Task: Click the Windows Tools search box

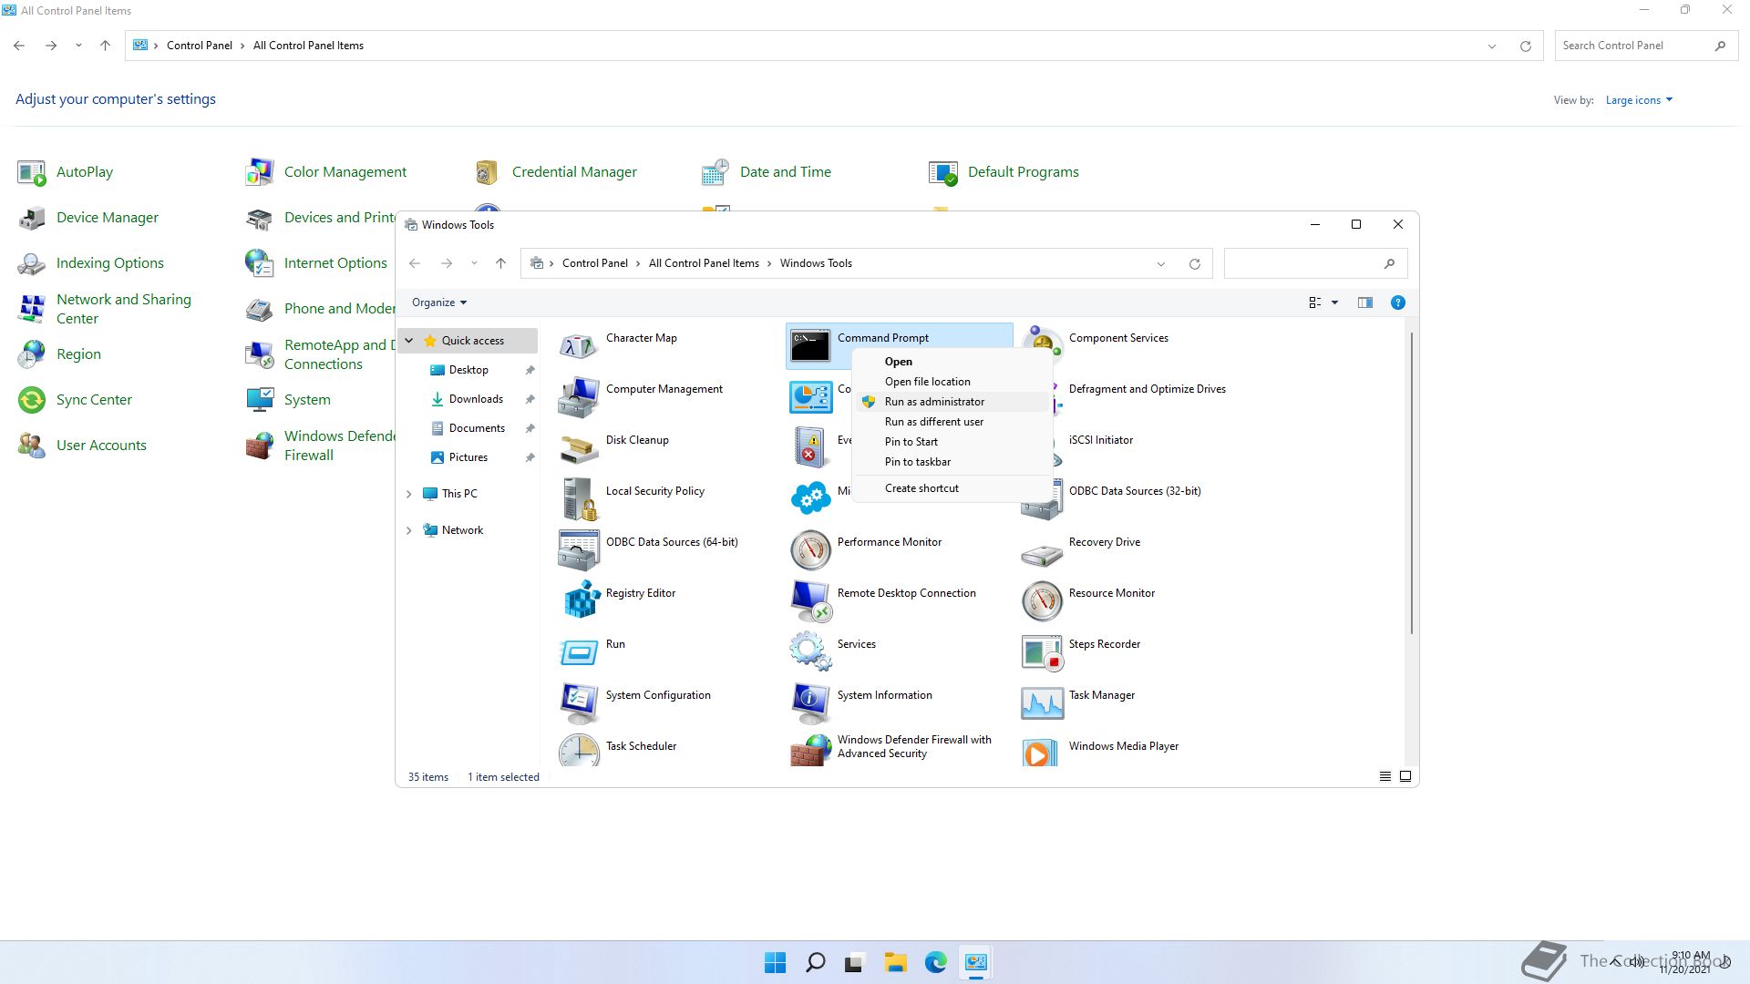Action: (x=1315, y=263)
